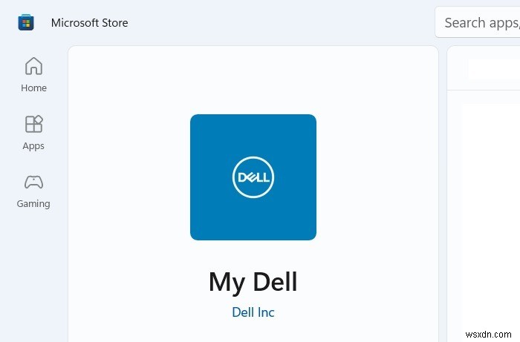The width and height of the screenshot is (520, 342).
Task: Click the white area below Dell Inc
Action: click(253, 331)
